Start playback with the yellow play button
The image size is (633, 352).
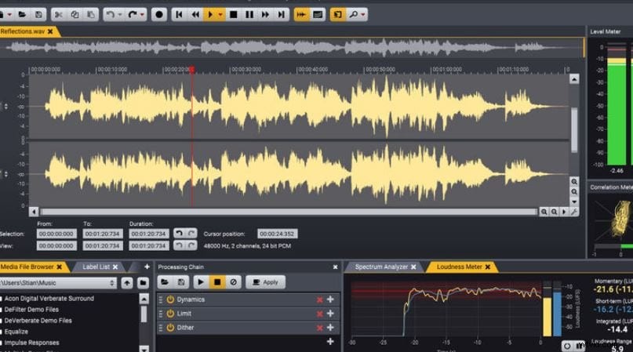click(x=210, y=15)
